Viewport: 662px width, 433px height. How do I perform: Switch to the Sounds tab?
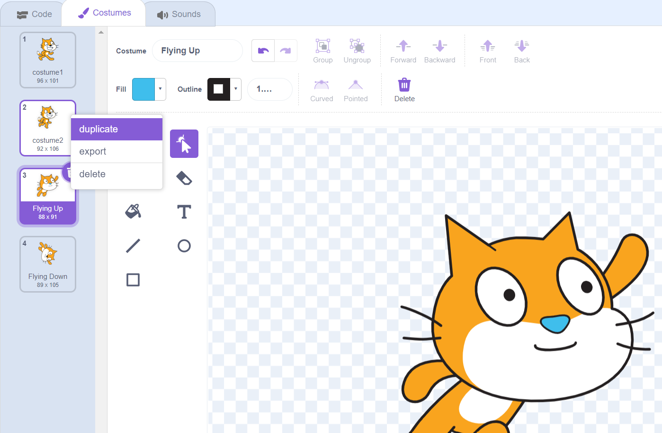(x=179, y=14)
